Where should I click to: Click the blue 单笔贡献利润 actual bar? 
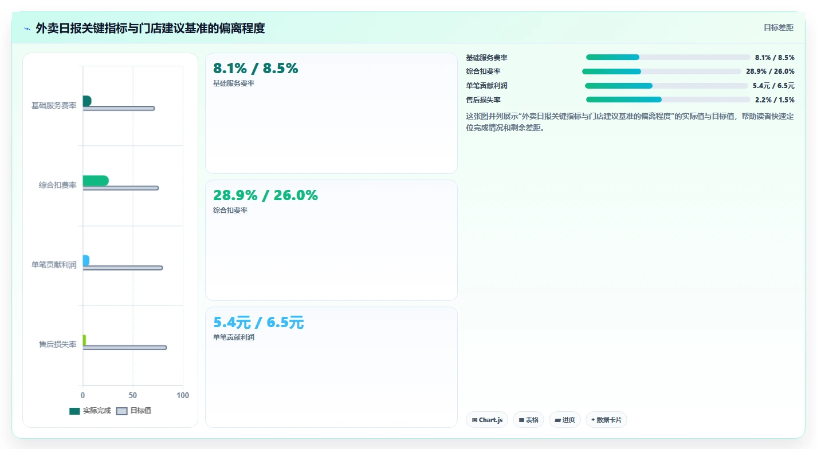click(x=86, y=260)
